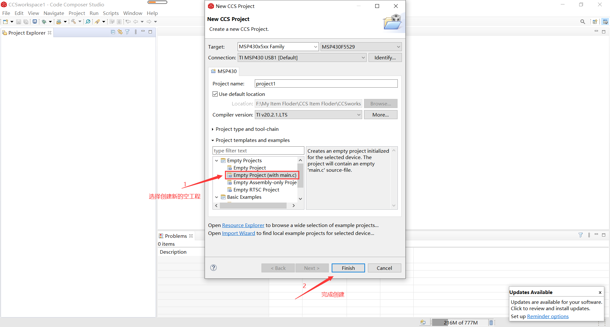The image size is (610, 327).
Task: Click the Identify... button
Action: tap(385, 57)
